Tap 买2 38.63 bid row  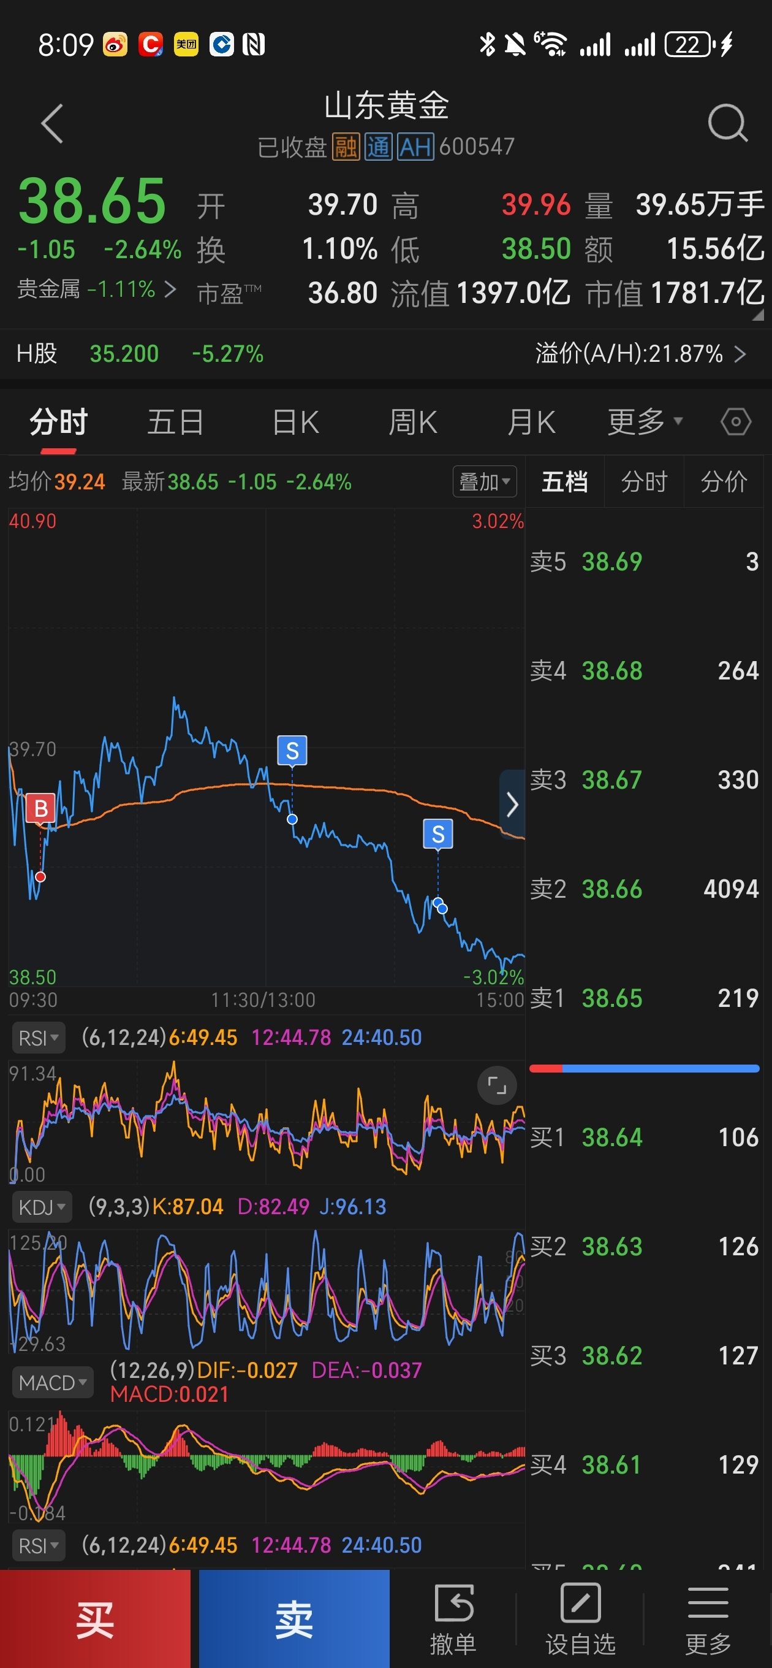(x=645, y=1247)
